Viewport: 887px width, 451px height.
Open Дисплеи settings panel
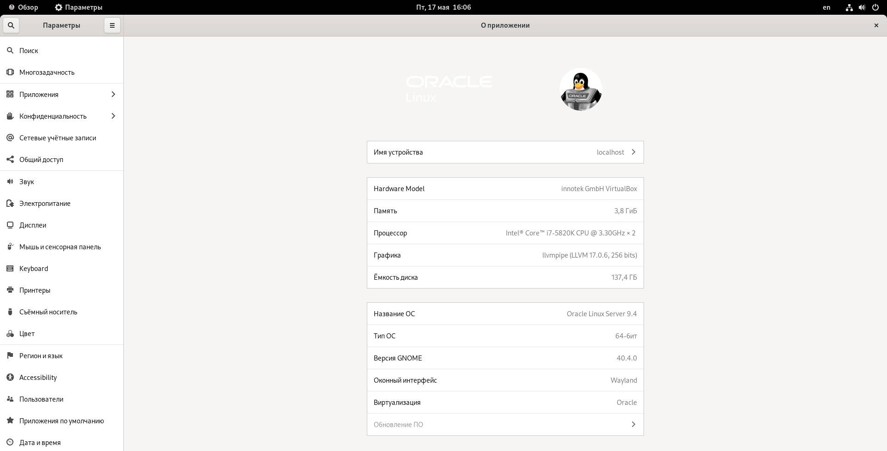(61, 225)
